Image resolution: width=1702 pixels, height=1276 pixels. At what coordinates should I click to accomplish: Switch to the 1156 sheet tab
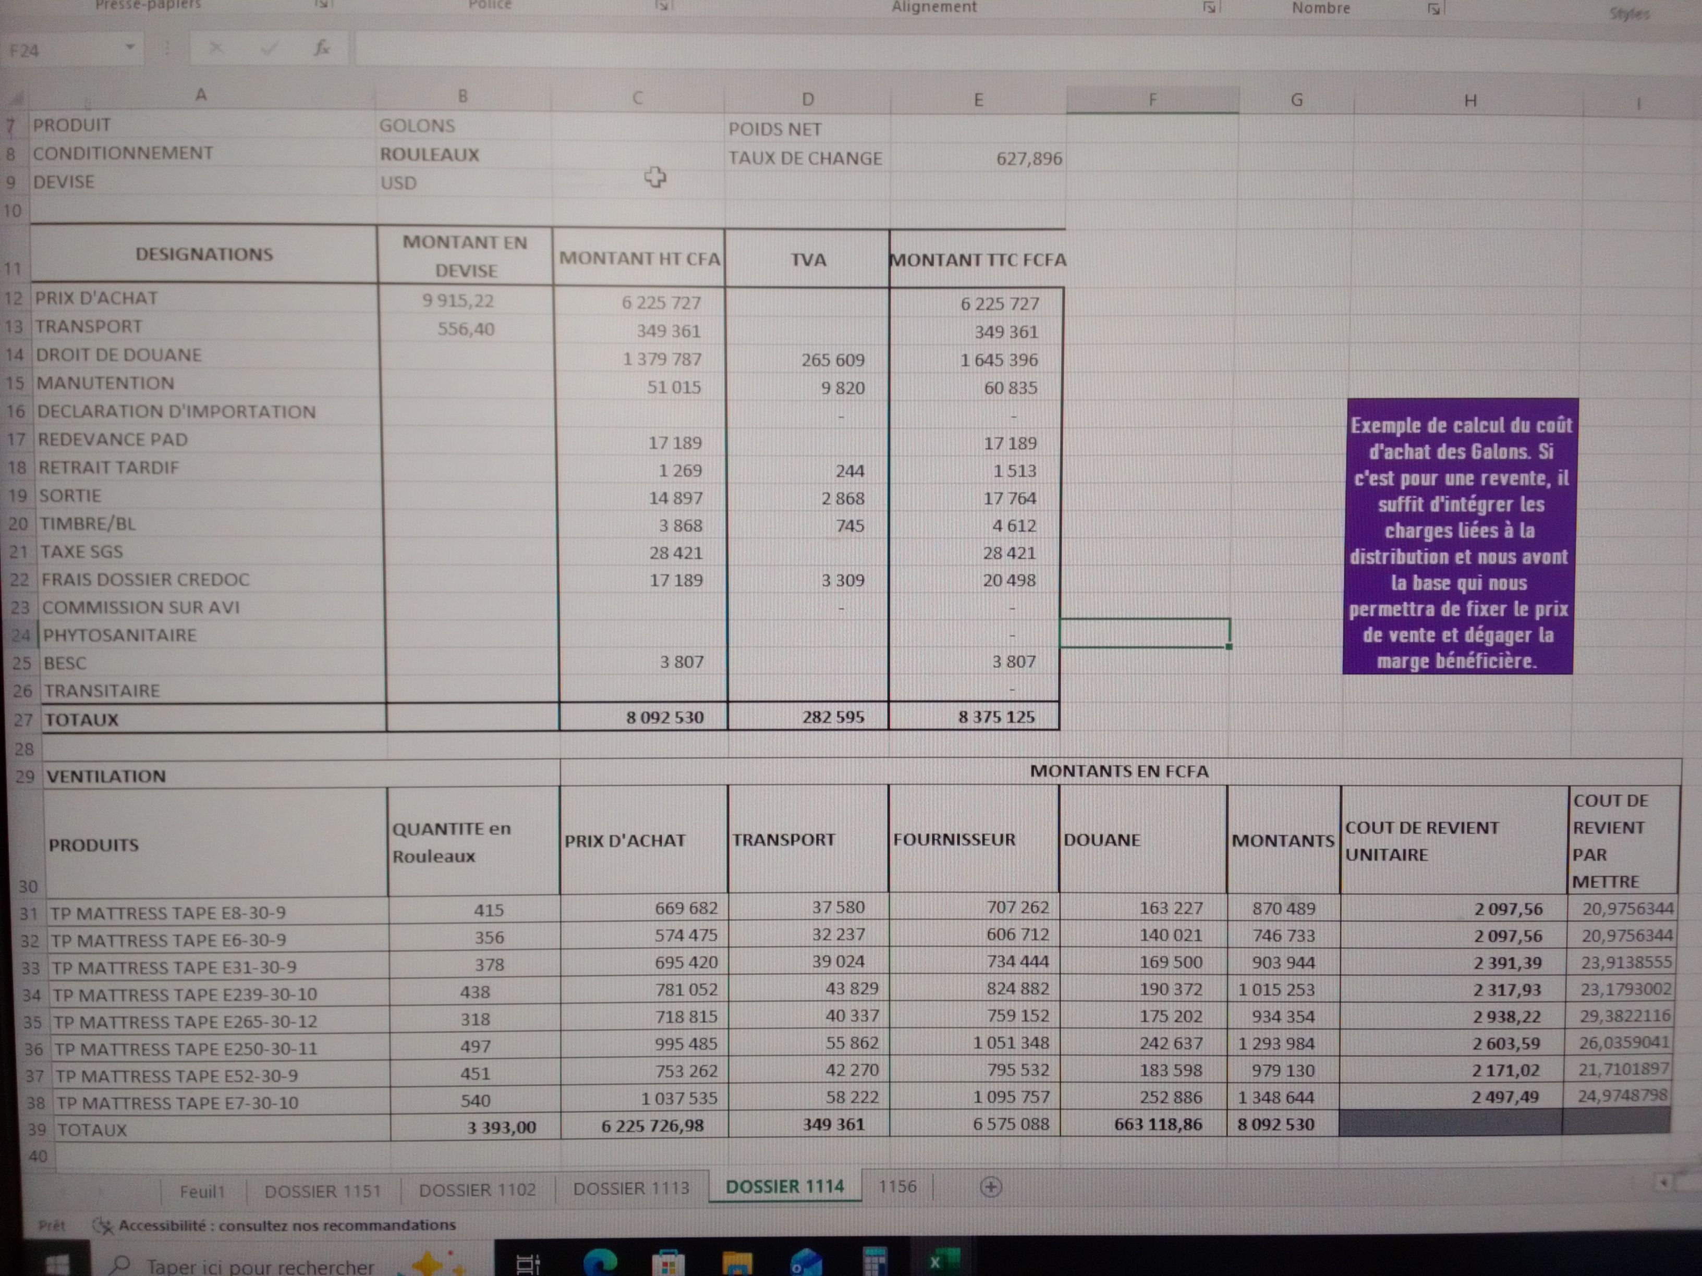[897, 1186]
